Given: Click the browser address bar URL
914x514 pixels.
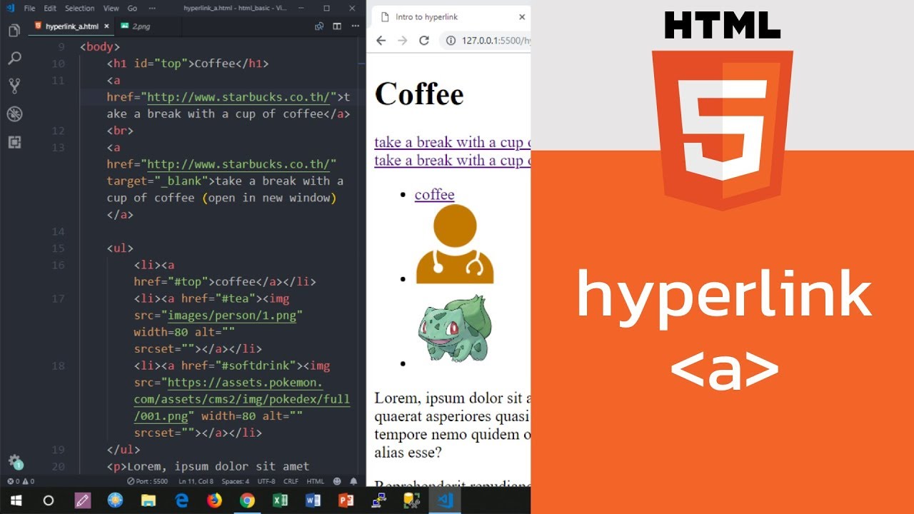Looking at the screenshot, I should (495, 41).
